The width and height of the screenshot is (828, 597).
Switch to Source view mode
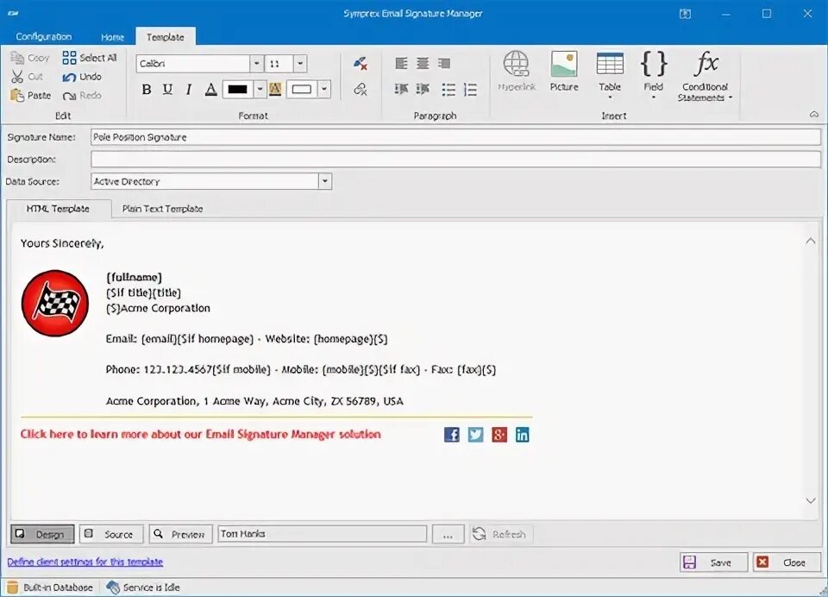[x=111, y=534]
